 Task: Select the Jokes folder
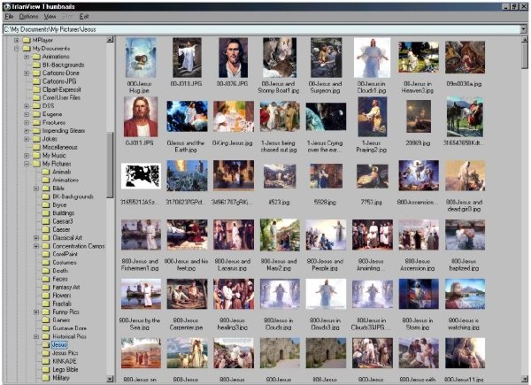tap(45, 139)
